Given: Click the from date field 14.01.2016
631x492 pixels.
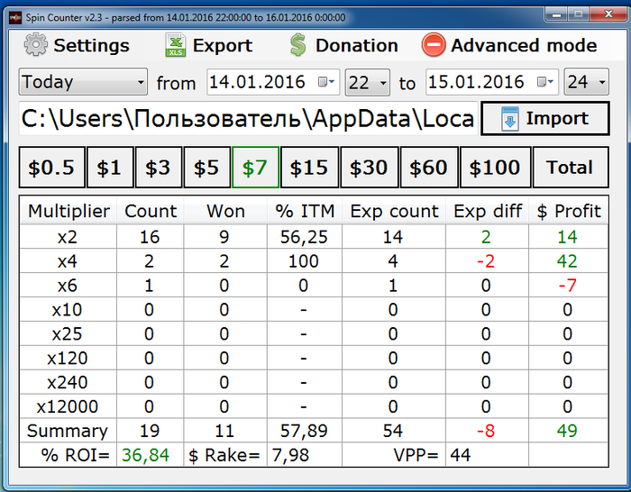Looking at the screenshot, I should (273, 82).
